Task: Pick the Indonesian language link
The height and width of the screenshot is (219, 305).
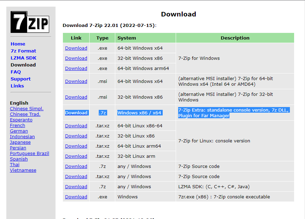Action: pos(22,137)
